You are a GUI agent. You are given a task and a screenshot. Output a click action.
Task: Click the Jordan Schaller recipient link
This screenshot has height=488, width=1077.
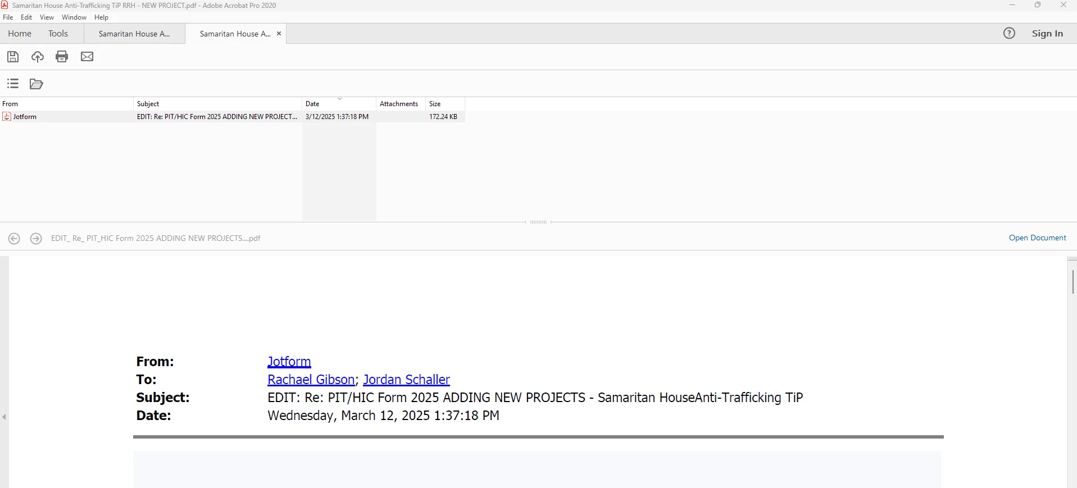[x=406, y=380]
